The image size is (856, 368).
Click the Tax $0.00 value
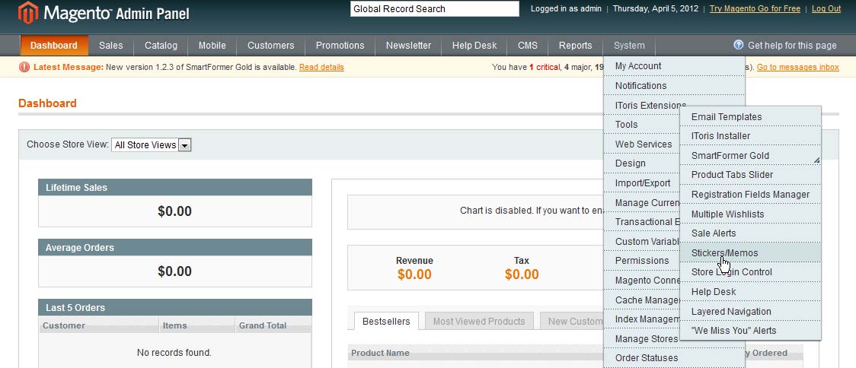tap(522, 274)
